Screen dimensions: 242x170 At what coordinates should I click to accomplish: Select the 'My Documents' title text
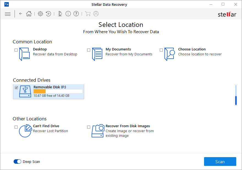(x=118, y=49)
